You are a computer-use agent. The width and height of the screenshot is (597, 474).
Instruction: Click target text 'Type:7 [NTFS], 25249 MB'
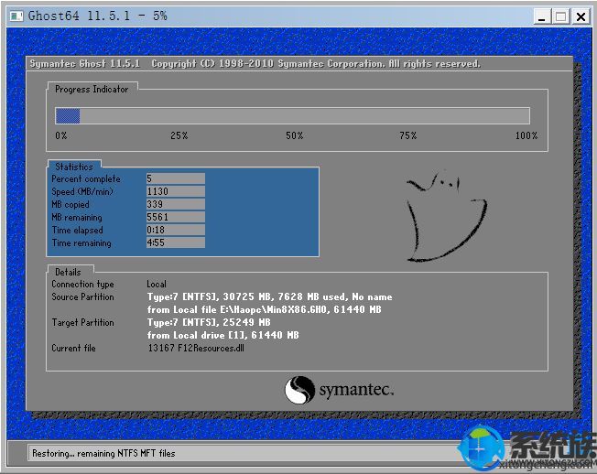click(x=209, y=322)
